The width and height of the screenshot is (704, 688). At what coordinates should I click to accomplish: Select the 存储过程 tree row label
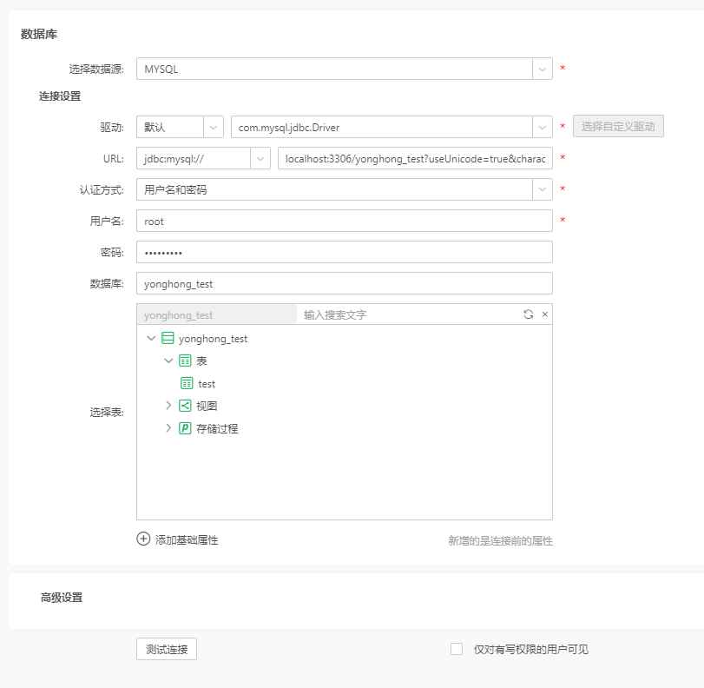pos(217,429)
